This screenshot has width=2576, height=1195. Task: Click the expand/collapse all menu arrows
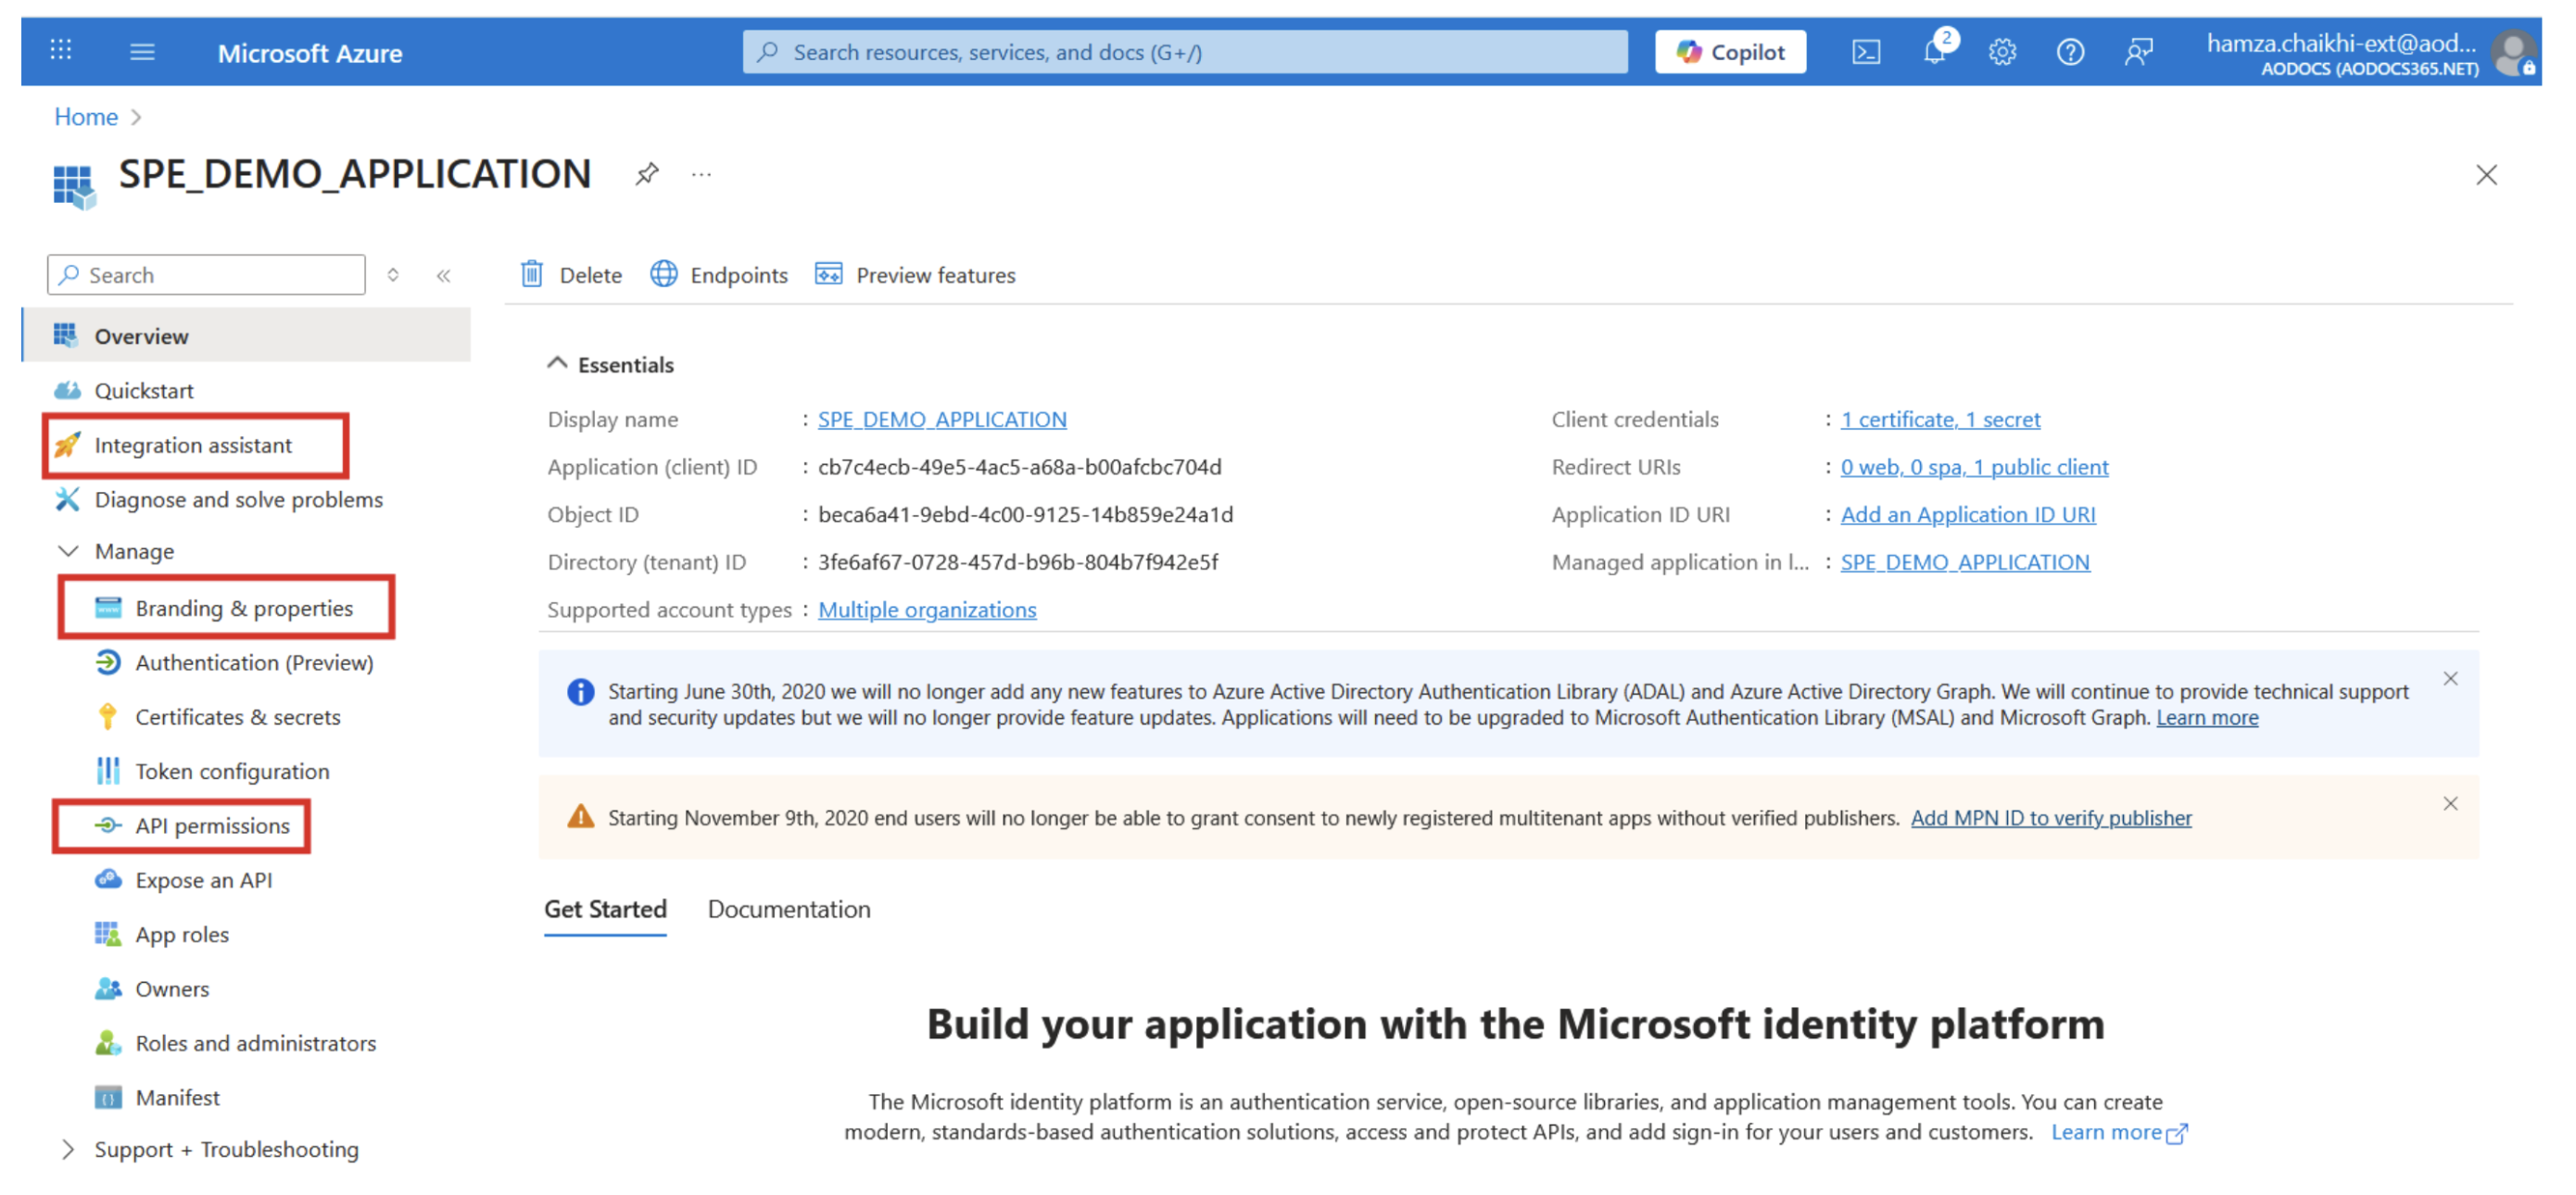tap(393, 275)
